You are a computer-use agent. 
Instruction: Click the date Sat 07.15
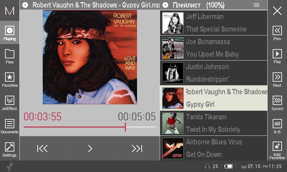point(250,166)
